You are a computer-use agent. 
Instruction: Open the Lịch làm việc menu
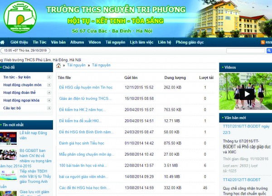[141, 42]
